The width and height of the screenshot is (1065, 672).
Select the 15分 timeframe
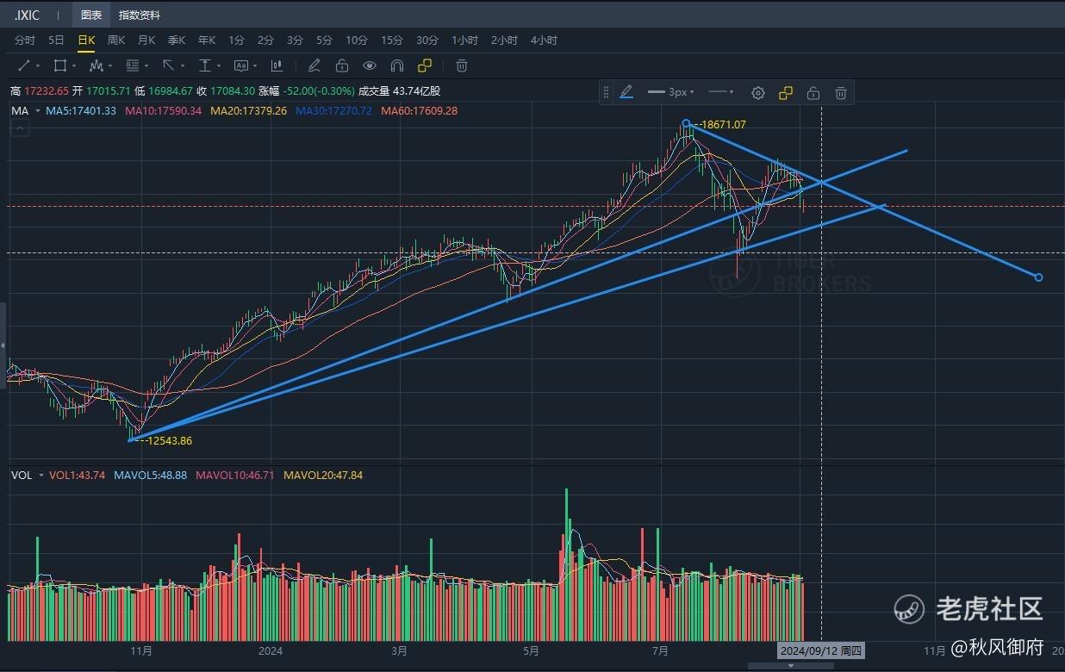pos(392,40)
